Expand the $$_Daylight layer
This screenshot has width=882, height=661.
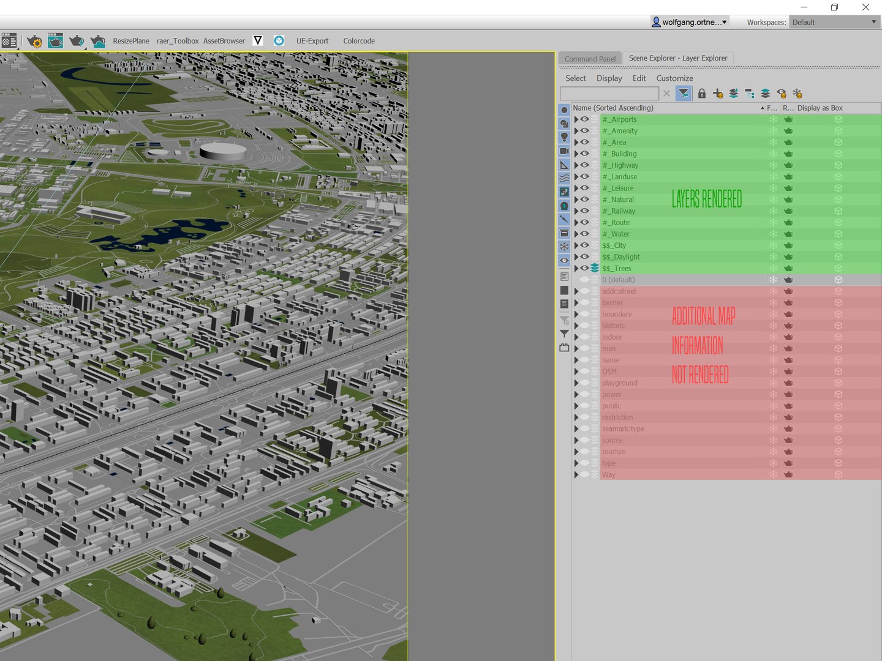(x=576, y=257)
